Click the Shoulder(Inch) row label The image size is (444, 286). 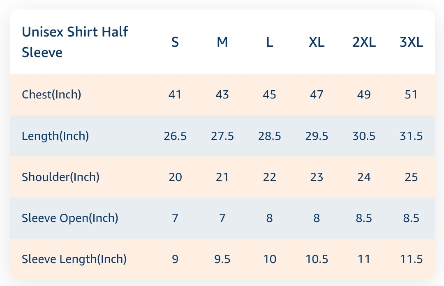[x=60, y=177]
